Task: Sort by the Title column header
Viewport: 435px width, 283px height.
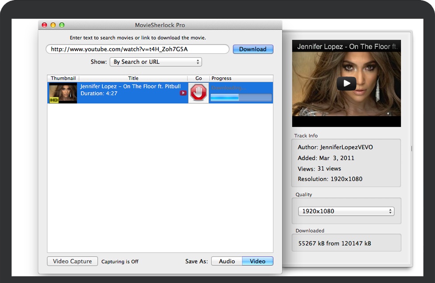Action: 133,78
